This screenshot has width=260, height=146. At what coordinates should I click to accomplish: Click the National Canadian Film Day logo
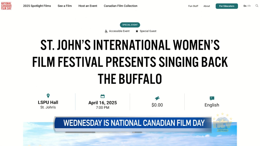point(6,6)
